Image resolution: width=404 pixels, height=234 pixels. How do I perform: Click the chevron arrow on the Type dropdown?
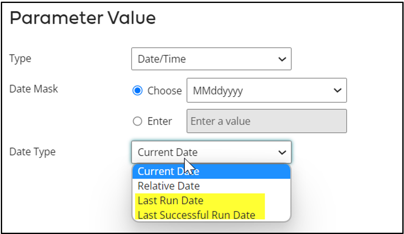[x=282, y=59]
